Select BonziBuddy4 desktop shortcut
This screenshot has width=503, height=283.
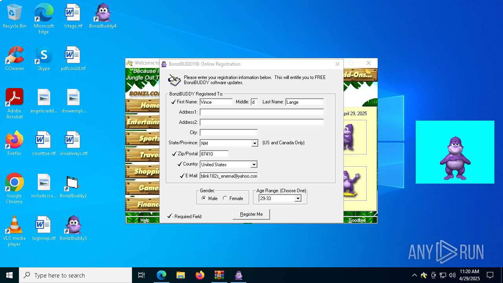pyautogui.click(x=103, y=17)
